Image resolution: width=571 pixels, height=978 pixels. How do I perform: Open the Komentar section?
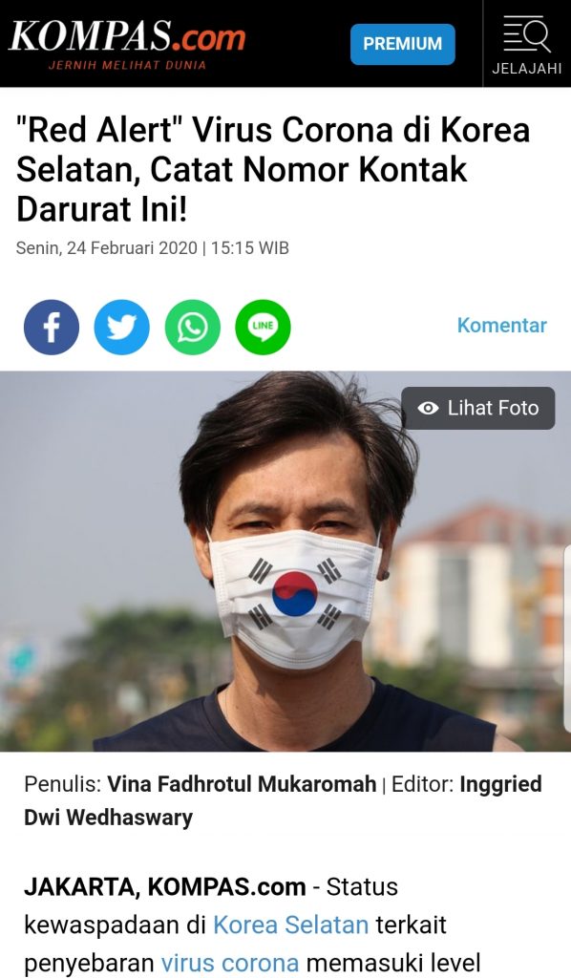point(502,325)
